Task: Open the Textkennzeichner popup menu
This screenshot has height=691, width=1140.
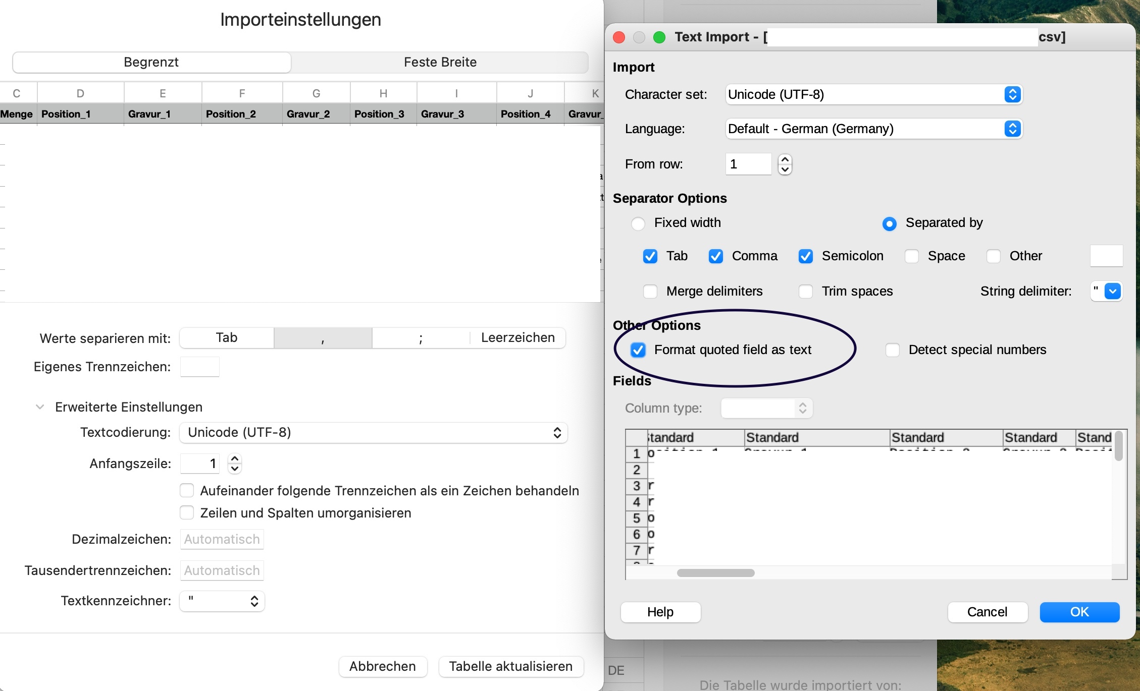Action: (222, 601)
